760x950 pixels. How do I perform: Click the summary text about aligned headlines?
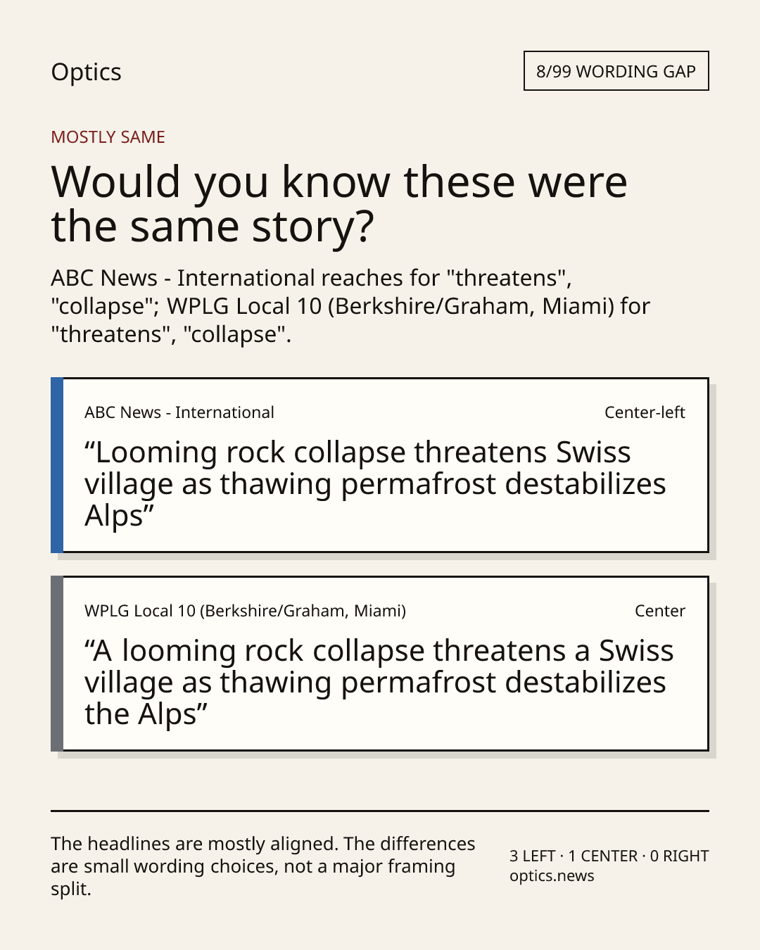coord(263,866)
